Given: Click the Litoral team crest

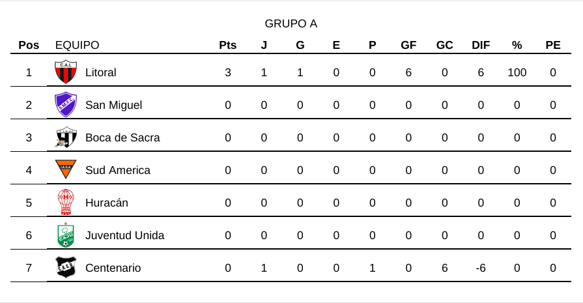Looking at the screenshot, I should pos(66,72).
